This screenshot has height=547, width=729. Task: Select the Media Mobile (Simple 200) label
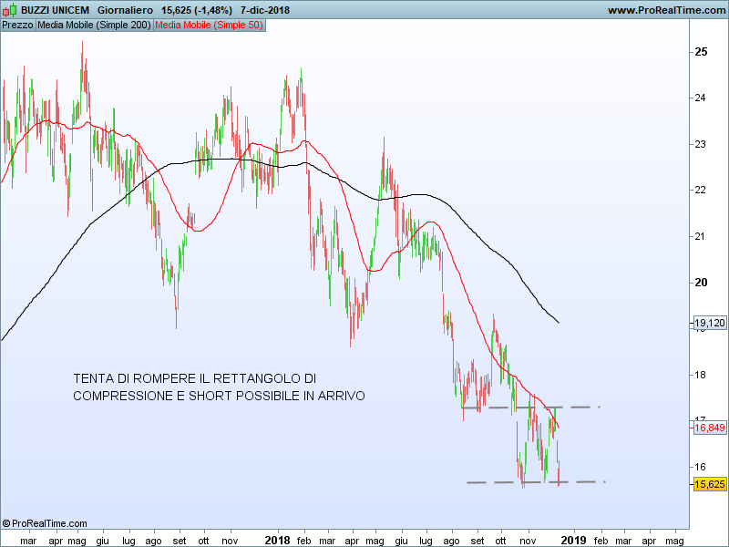tap(95, 26)
